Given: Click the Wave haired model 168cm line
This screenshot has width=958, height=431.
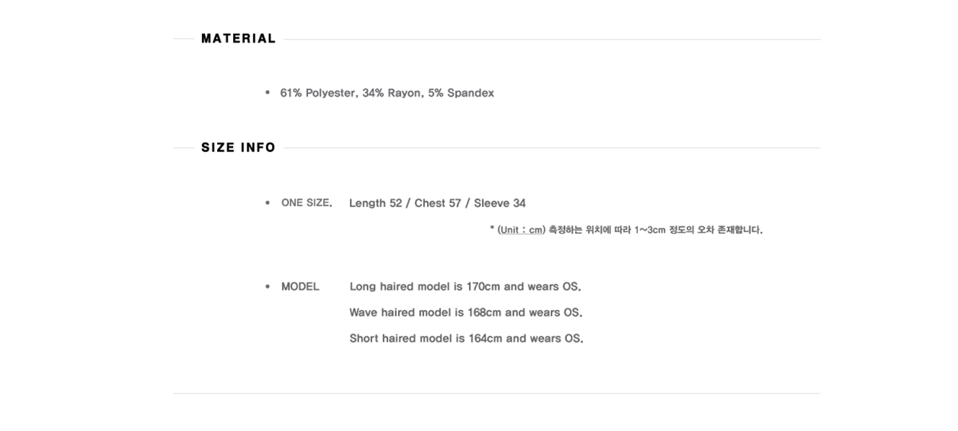Looking at the screenshot, I should coord(466,313).
